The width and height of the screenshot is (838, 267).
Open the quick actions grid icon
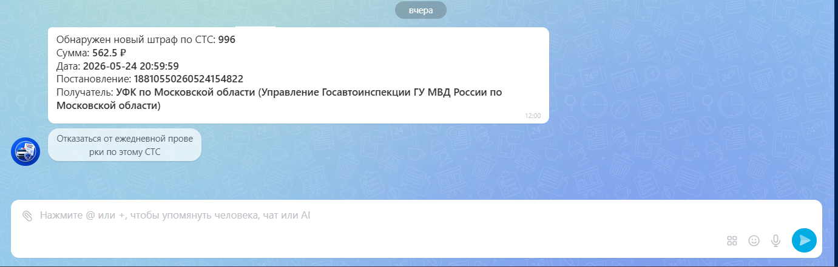[x=732, y=240]
